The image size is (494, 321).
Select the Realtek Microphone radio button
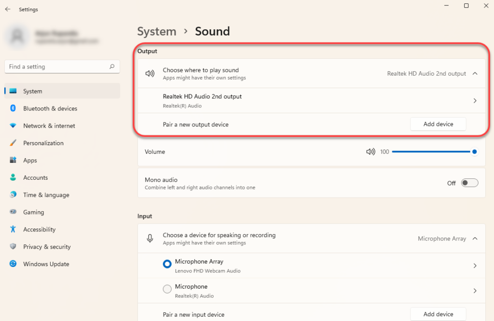tap(167, 289)
